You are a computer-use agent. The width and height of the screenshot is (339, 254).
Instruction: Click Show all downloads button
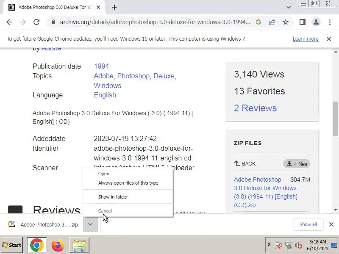tap(308, 224)
